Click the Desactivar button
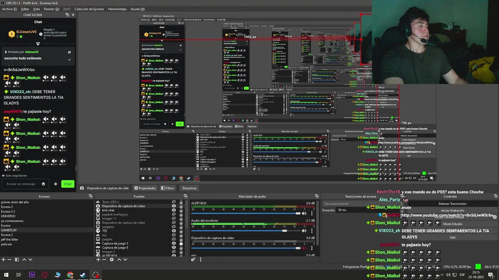Screen dimensions: 499x280 pyautogui.click(x=189, y=188)
